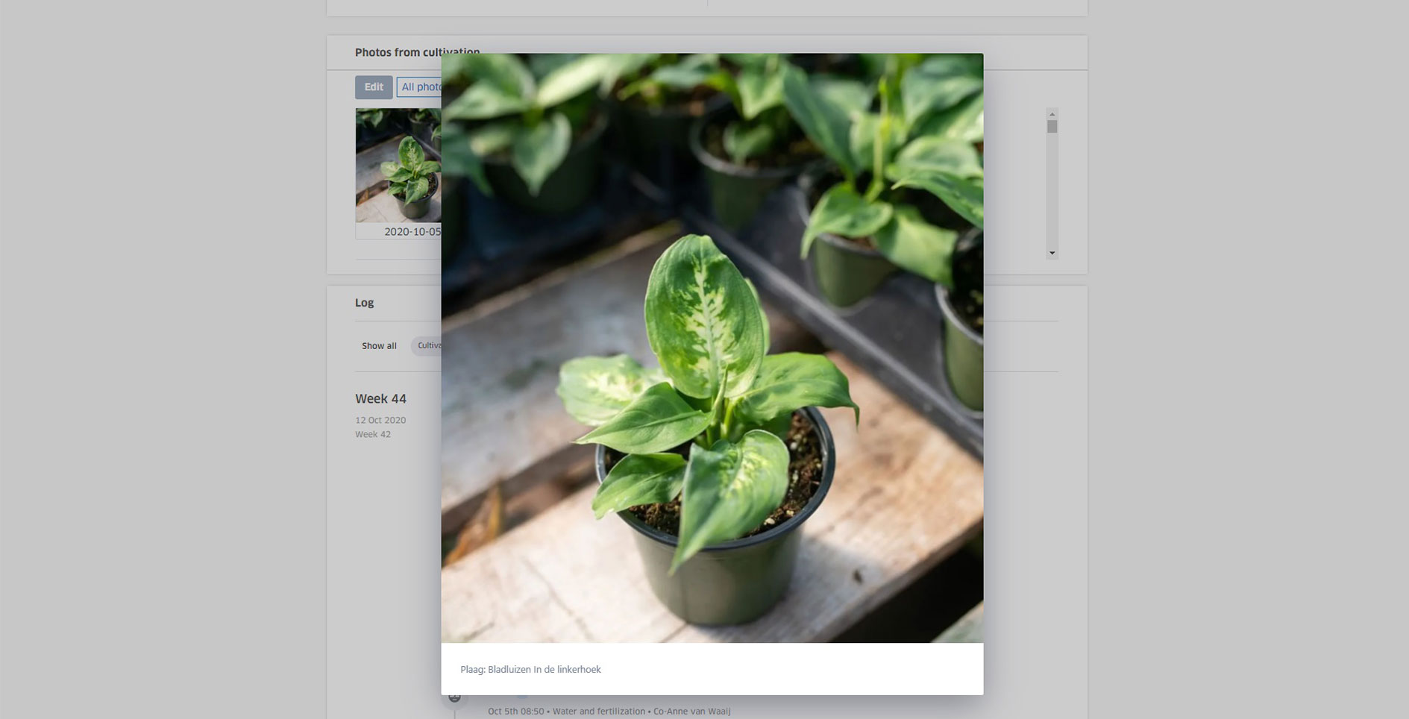Image resolution: width=1409 pixels, height=719 pixels.
Task: Click the Week 44 log heading
Action: tap(380, 399)
